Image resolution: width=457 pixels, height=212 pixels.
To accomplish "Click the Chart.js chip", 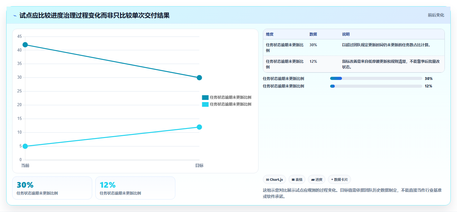I will [x=274, y=180].
